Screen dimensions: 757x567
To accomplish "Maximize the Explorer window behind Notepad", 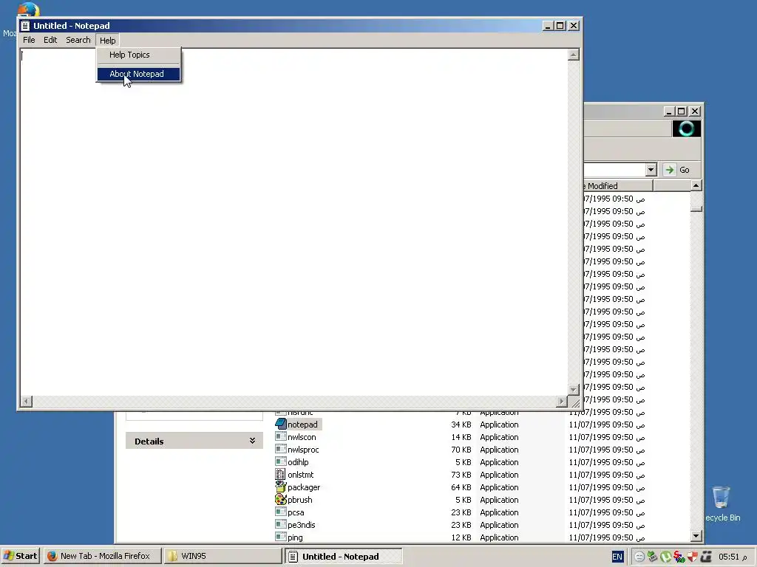I will 681,111.
